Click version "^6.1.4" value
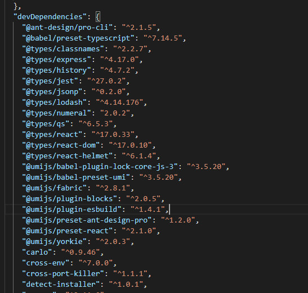This screenshot has height=293, width=308. coord(139,156)
